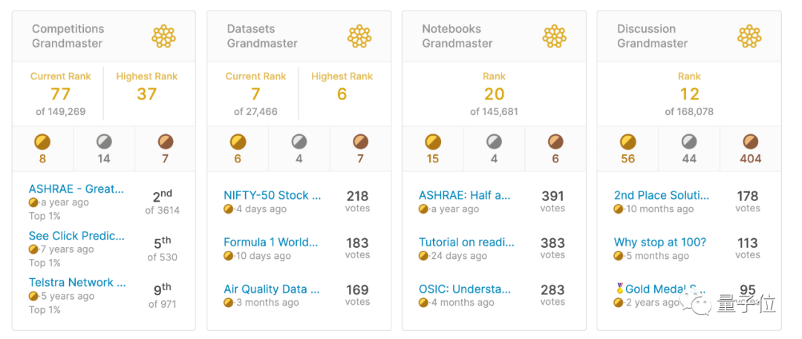This screenshot has height=339, width=802.
Task: Click the silver medal icon in Datasets
Action: click(299, 142)
